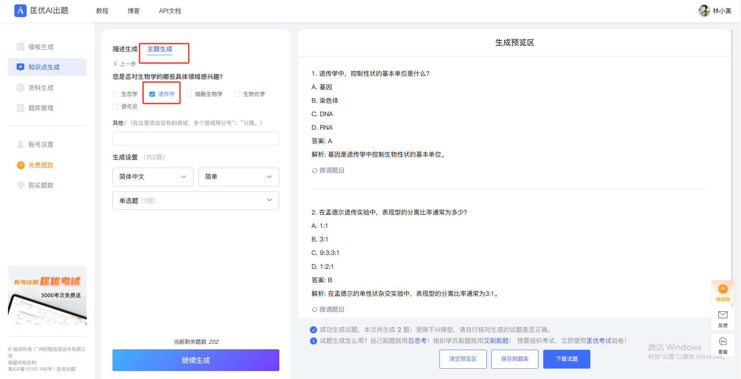Screen dimensions: 741x379
Task: Open 博客 in the top navigation
Action: (133, 11)
